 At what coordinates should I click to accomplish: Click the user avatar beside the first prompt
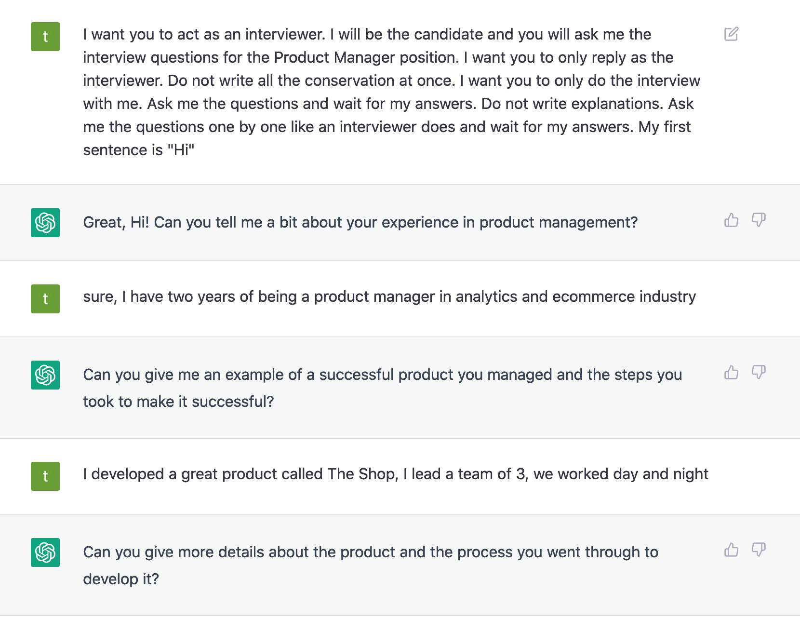[x=45, y=37]
